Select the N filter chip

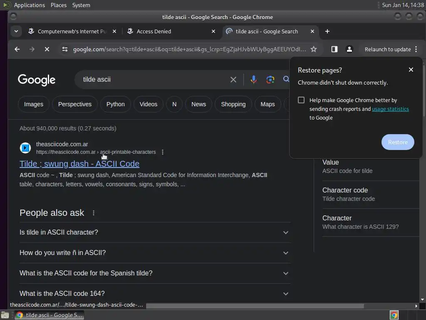174,104
